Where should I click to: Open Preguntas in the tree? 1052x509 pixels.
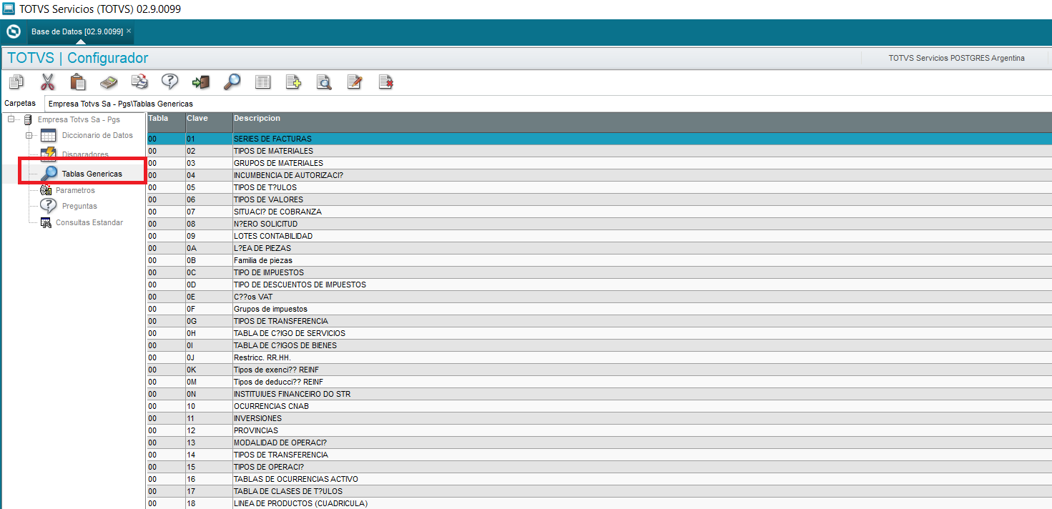click(x=79, y=206)
